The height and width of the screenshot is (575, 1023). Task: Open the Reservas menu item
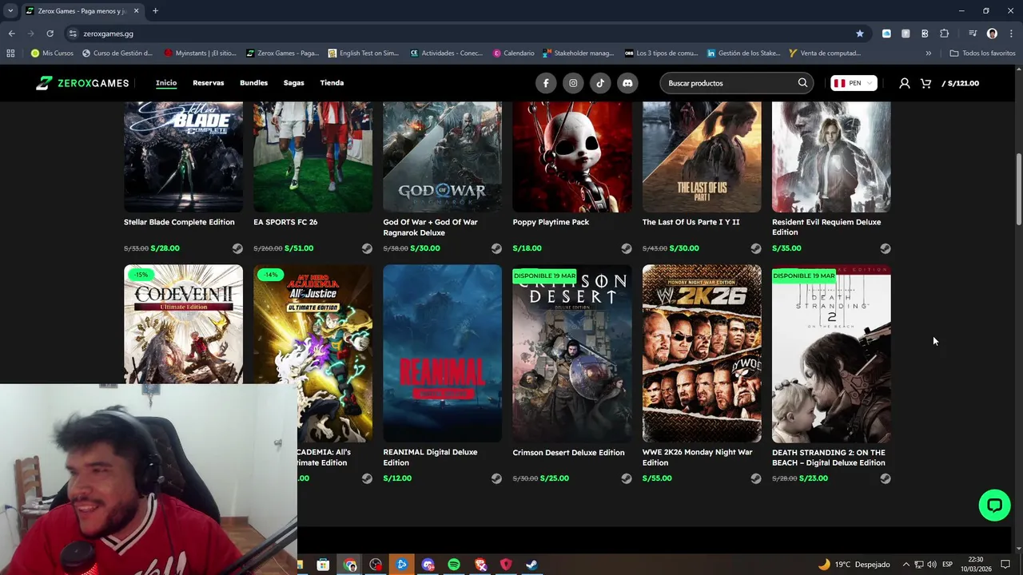[x=209, y=83]
